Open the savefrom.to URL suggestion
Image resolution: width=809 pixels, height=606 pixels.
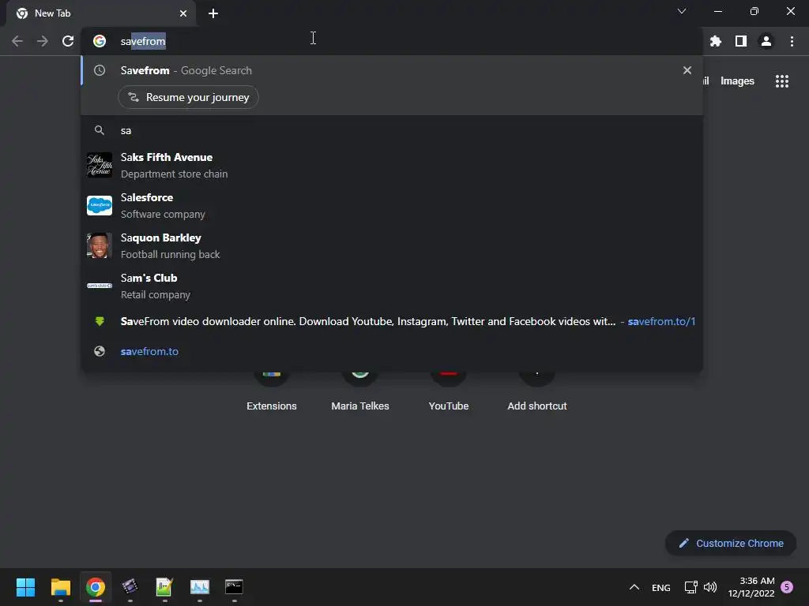tap(392, 351)
